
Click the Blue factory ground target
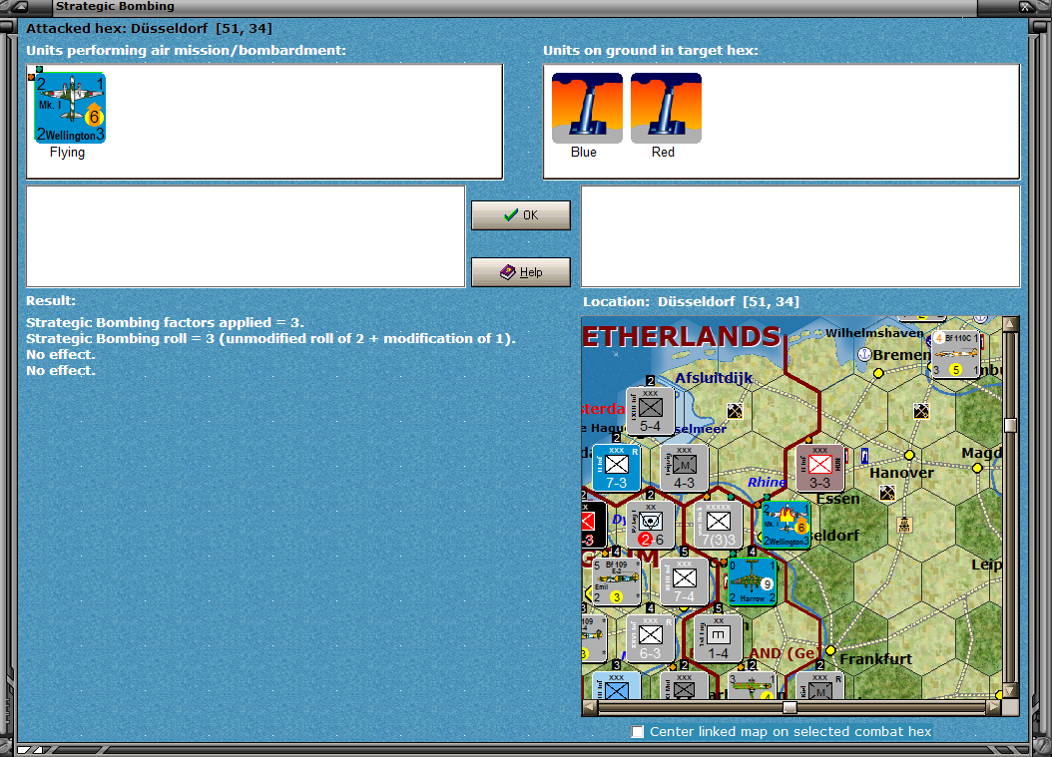(587, 108)
